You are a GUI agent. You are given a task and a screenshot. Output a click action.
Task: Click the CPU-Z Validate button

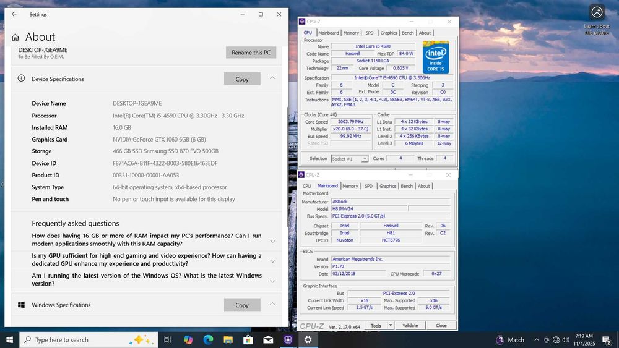tap(410, 325)
